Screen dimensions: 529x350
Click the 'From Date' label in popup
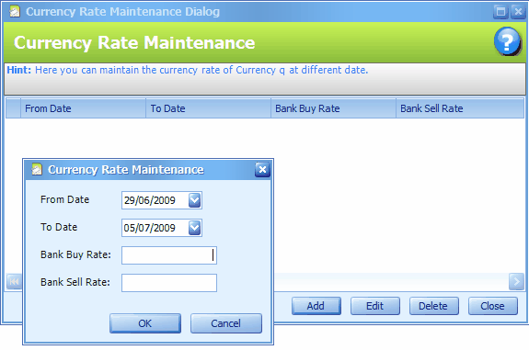[x=64, y=199]
